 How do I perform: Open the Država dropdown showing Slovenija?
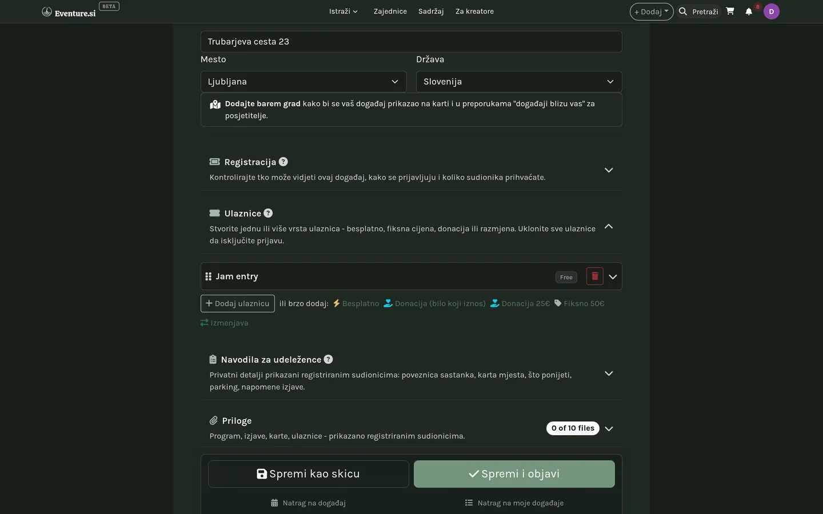click(x=519, y=82)
